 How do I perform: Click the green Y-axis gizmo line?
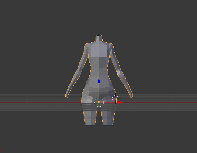(x=98, y=107)
